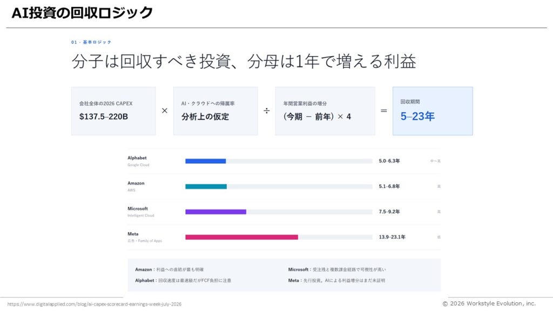Screen dimensions: 553x311
Task: Click the value "5.1–6.8年"
Action: 389,186
